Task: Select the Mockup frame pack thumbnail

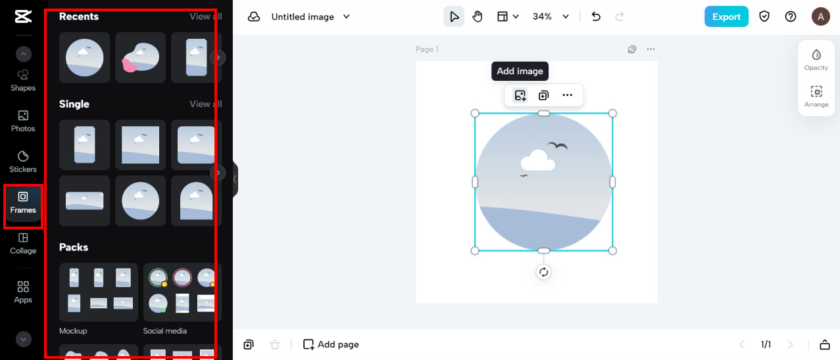Action: (x=99, y=293)
